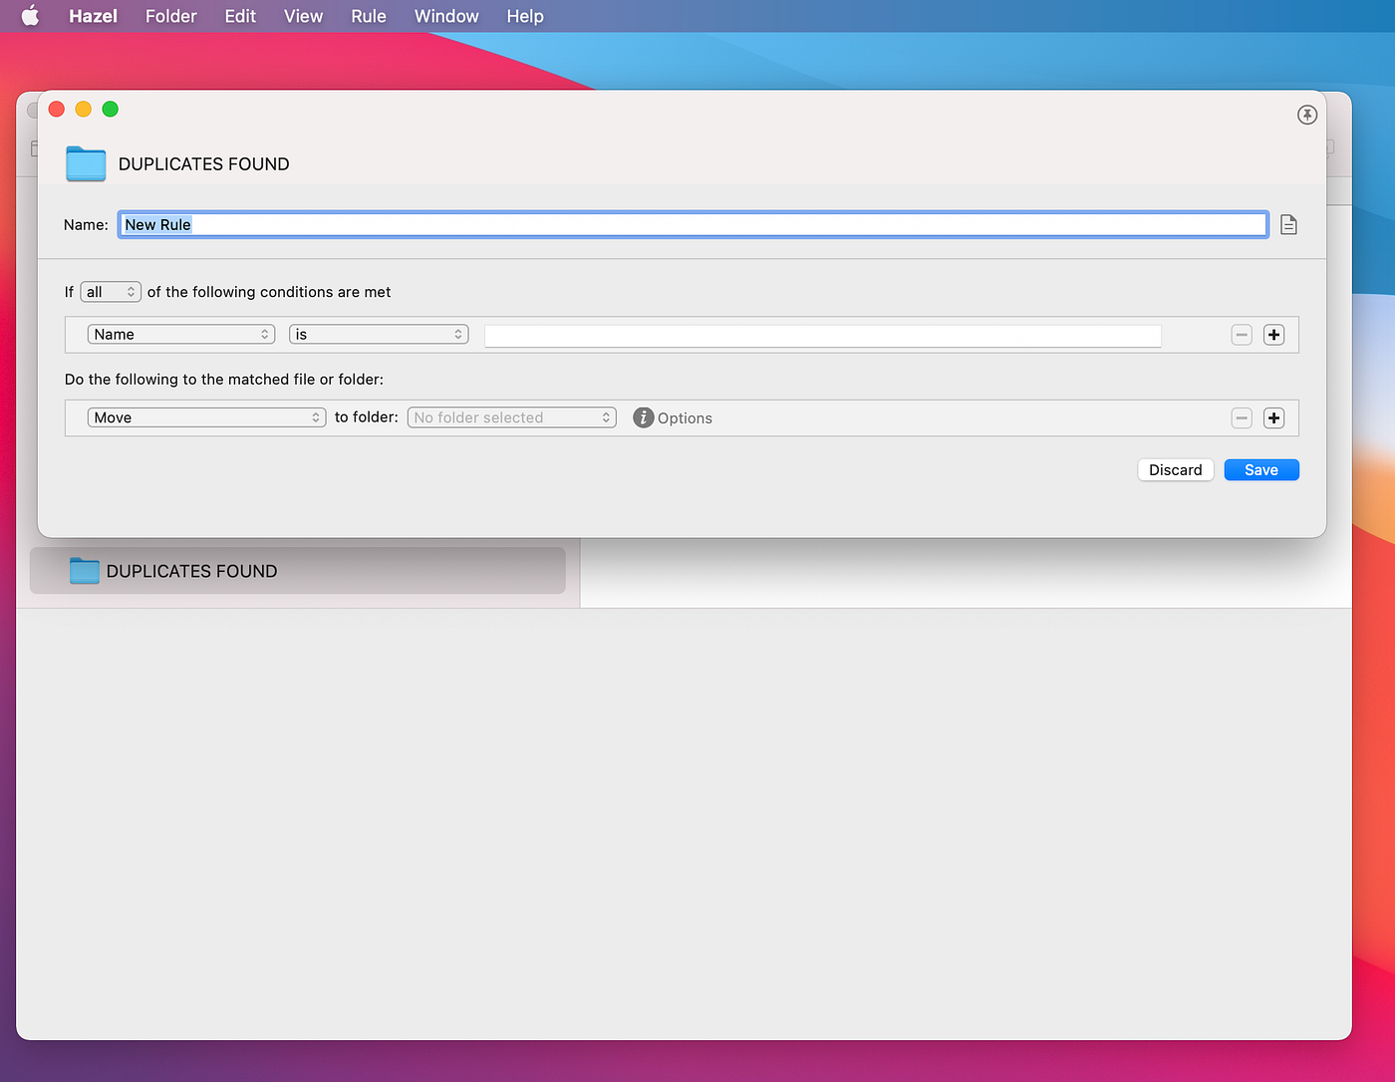Screen dimensions: 1395x1082
Task: Select DUPLICATES FOUND folder in background list
Action: pyautogui.click(x=298, y=571)
